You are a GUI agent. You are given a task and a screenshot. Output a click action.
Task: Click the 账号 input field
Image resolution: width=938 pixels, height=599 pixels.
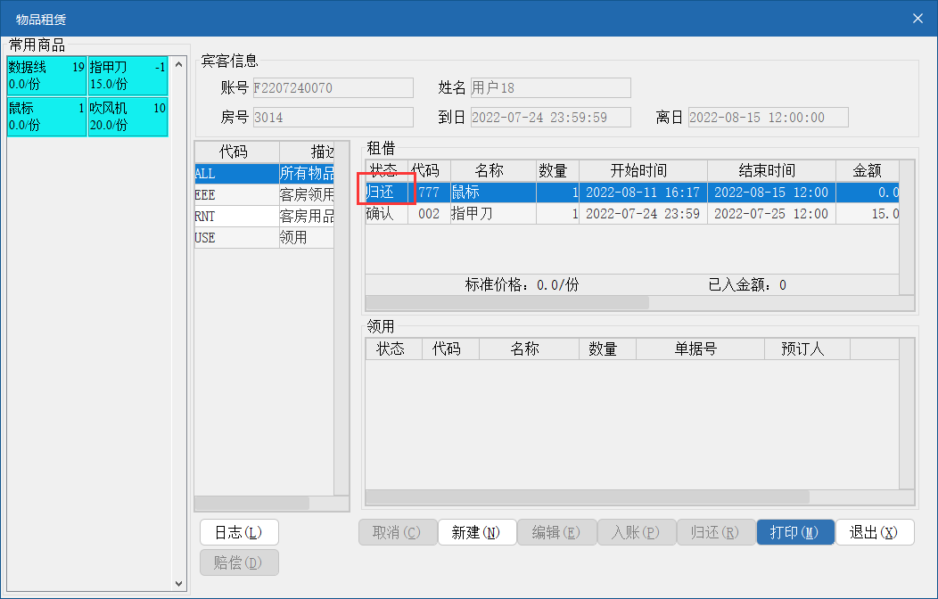click(x=333, y=88)
